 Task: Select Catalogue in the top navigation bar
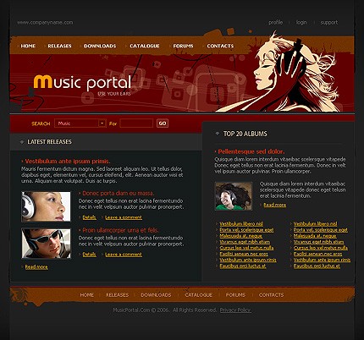145,46
